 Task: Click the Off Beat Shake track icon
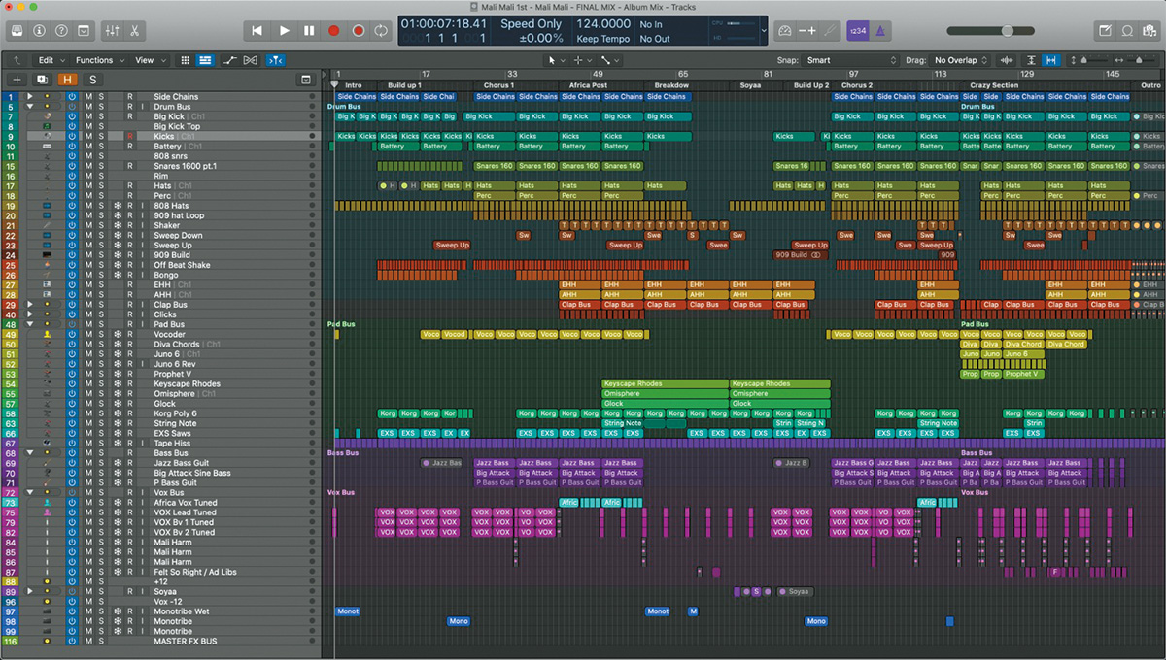47,265
